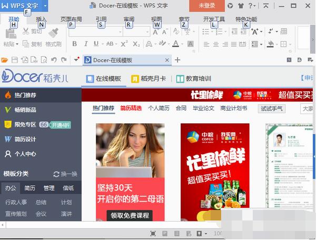
Task: Click the save floppy disk icon
Action: 15,60
